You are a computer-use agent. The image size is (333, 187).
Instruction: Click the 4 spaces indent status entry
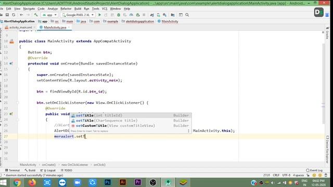[x=298, y=176]
